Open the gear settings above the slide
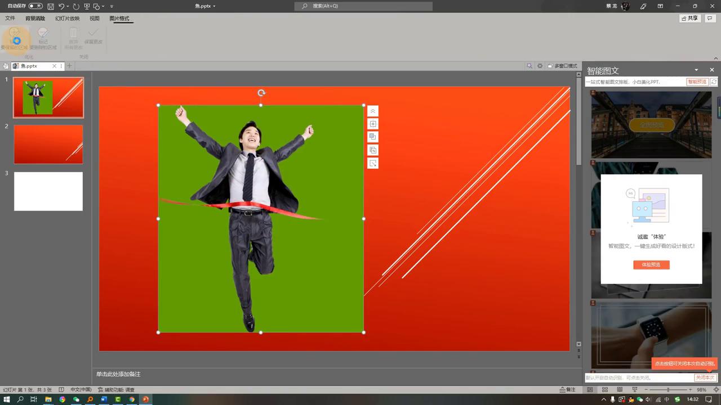This screenshot has width=721, height=405. (540, 66)
